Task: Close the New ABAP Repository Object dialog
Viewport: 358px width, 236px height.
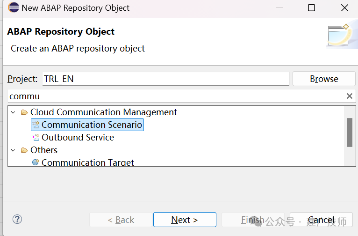Action: tap(344, 8)
